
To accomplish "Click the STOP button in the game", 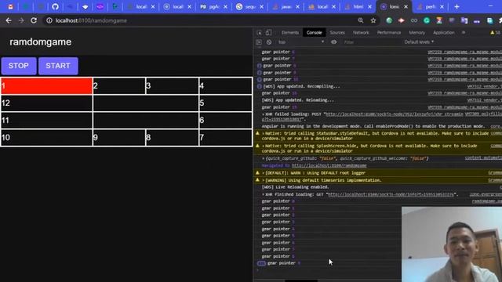I will [x=19, y=66].
